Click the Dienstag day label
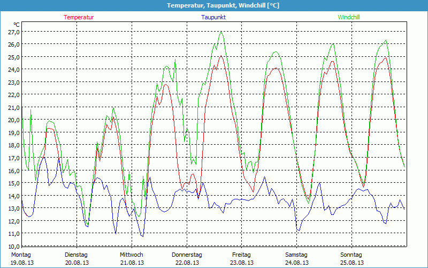 pyautogui.click(x=76, y=255)
